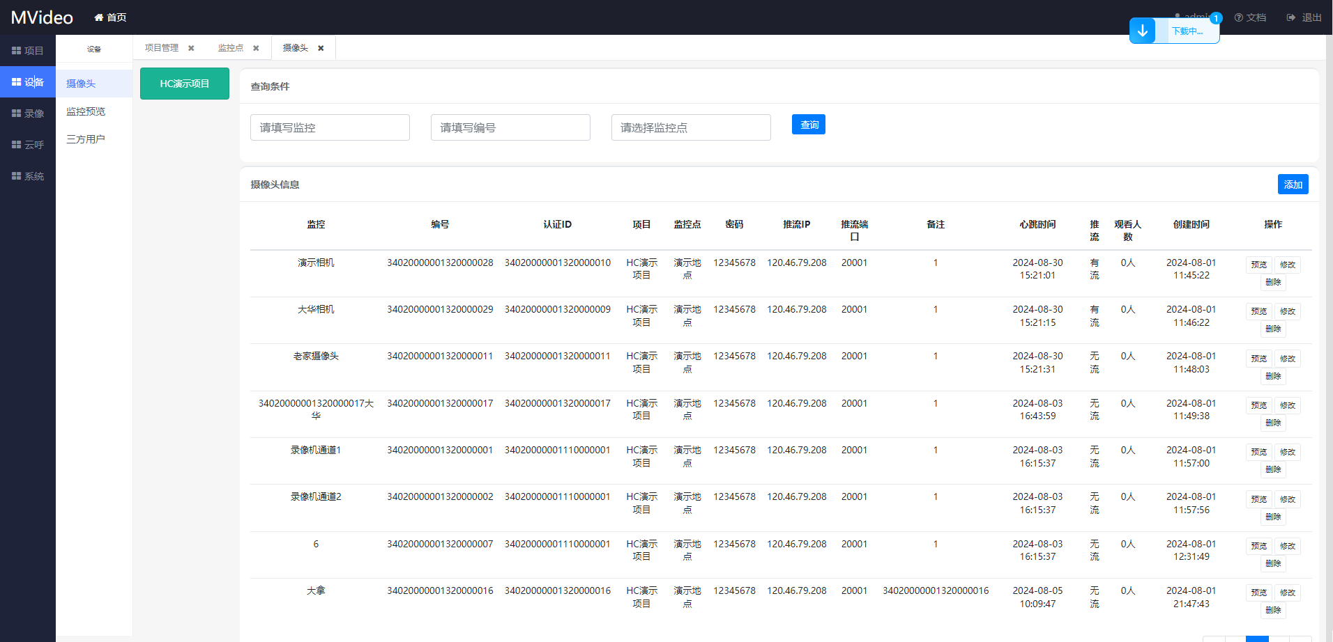The image size is (1333, 642).
Task: Select the HC演示项目 project button
Action: coord(185,84)
